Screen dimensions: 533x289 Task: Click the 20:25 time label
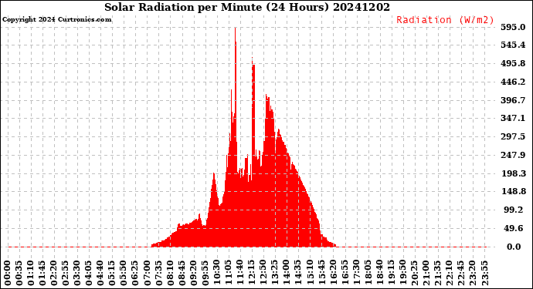click(415, 274)
